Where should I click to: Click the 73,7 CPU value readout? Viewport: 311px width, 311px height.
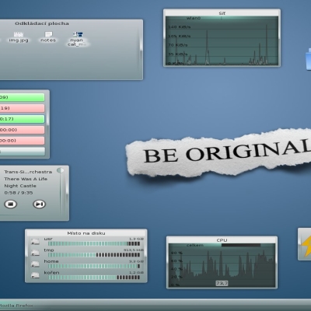[x=222, y=283]
